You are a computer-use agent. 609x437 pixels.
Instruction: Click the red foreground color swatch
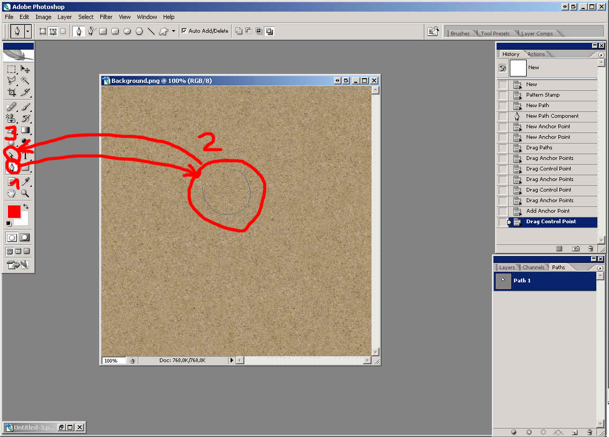[14, 212]
